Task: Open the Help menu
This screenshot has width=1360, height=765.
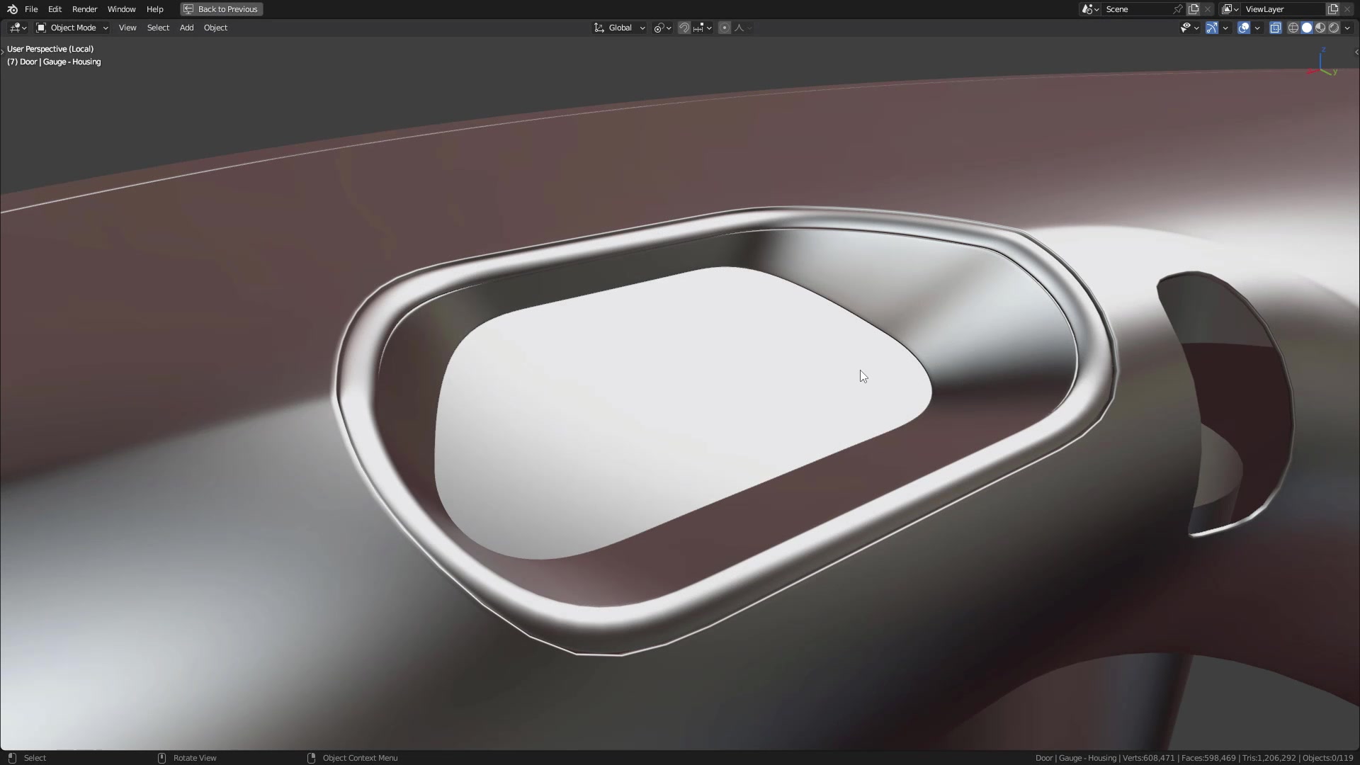Action: tap(154, 9)
